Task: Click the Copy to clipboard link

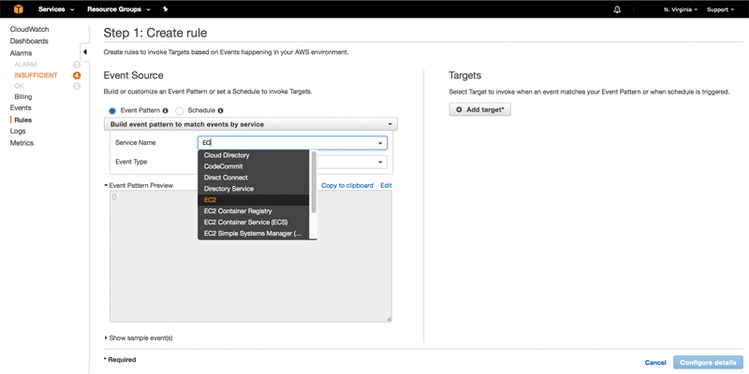Action: pyautogui.click(x=347, y=185)
